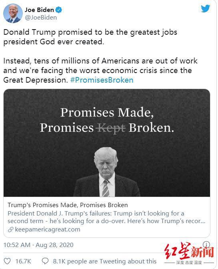Click the Twitter bird logo

point(206,8)
